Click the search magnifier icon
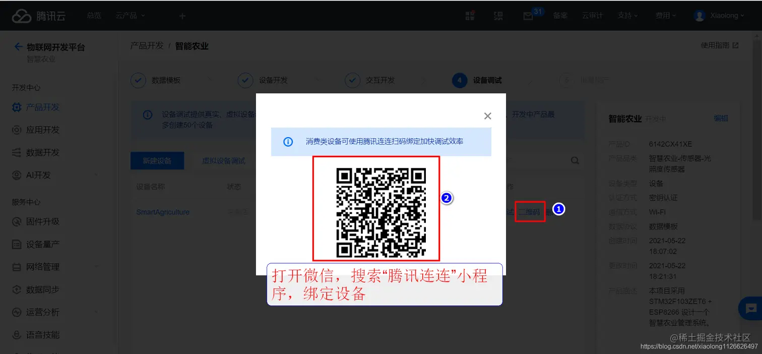The width and height of the screenshot is (762, 354). (575, 161)
